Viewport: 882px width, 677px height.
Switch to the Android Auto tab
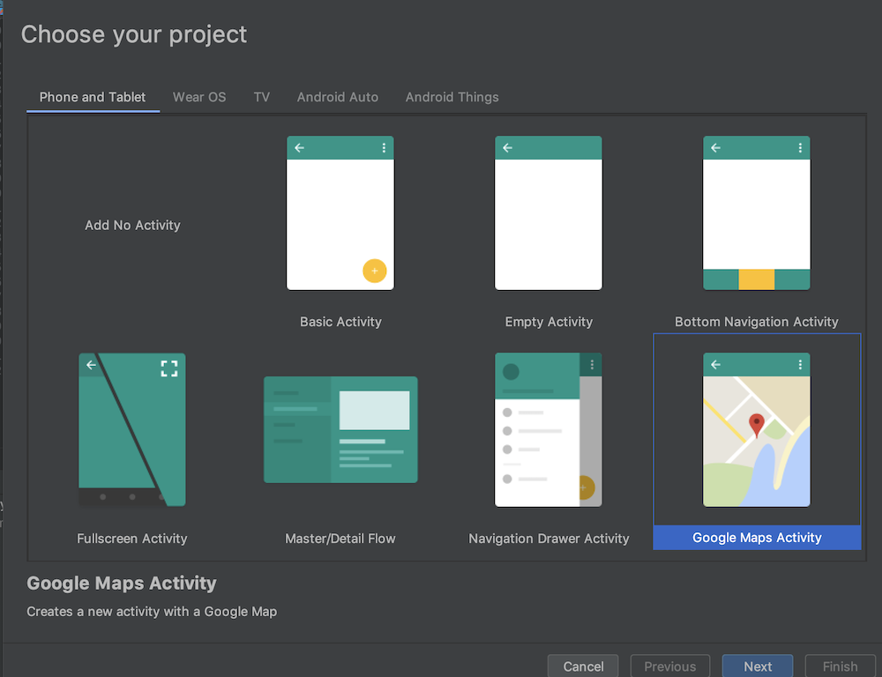(x=338, y=97)
